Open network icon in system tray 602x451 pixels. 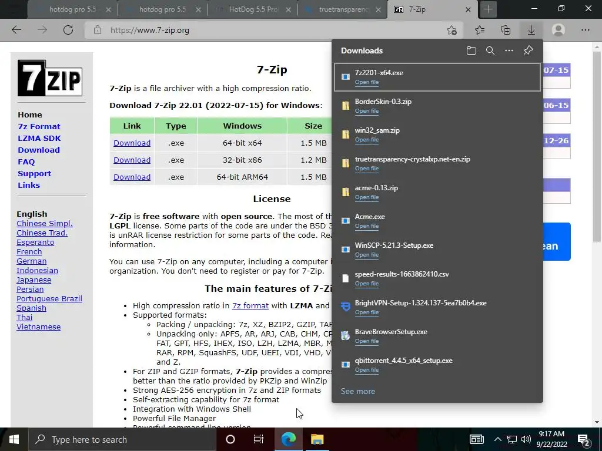pyautogui.click(x=512, y=439)
